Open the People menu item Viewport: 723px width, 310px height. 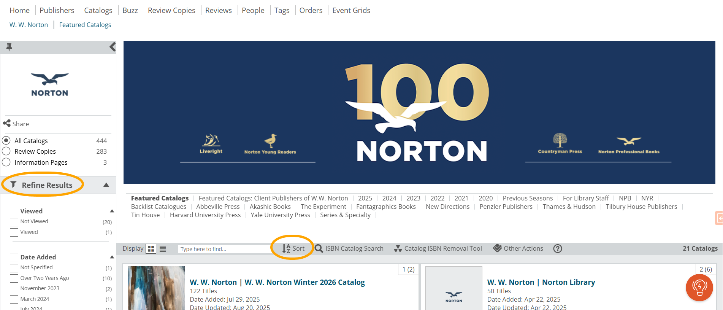[x=253, y=10]
